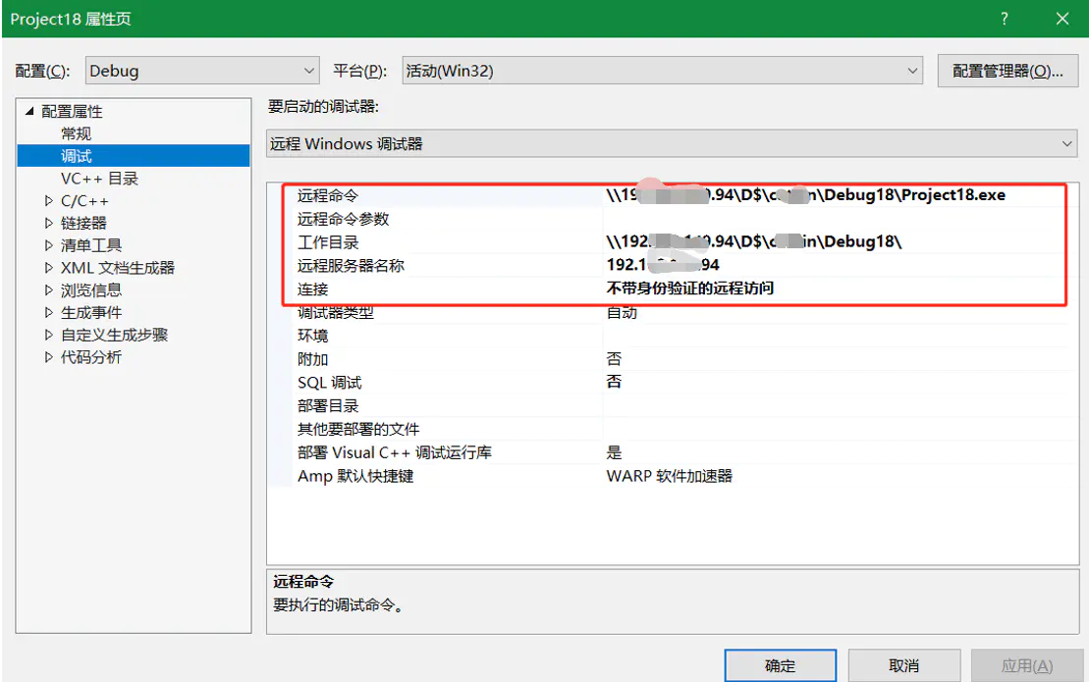Select the 清单工具 tree item label

click(91, 245)
